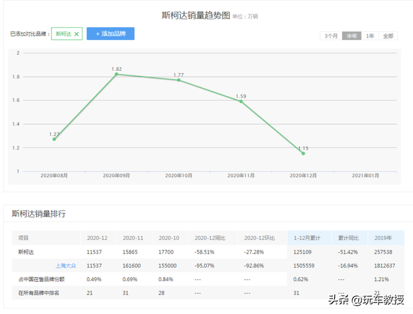Image resolution: width=413 pixels, height=314 pixels.
Task: Click the cell value 161600
Action: [132, 266]
